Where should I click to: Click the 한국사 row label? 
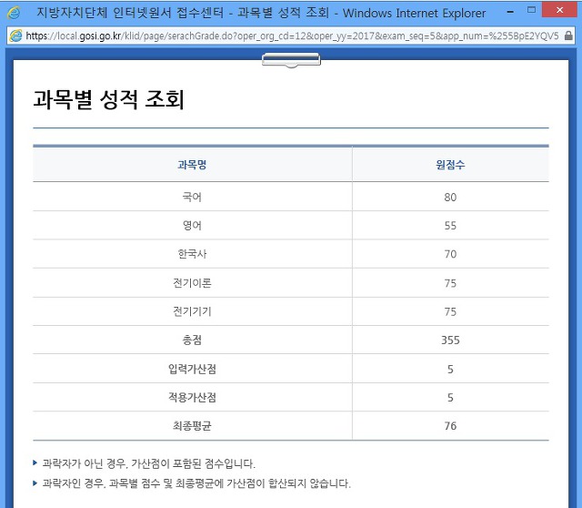(x=192, y=254)
